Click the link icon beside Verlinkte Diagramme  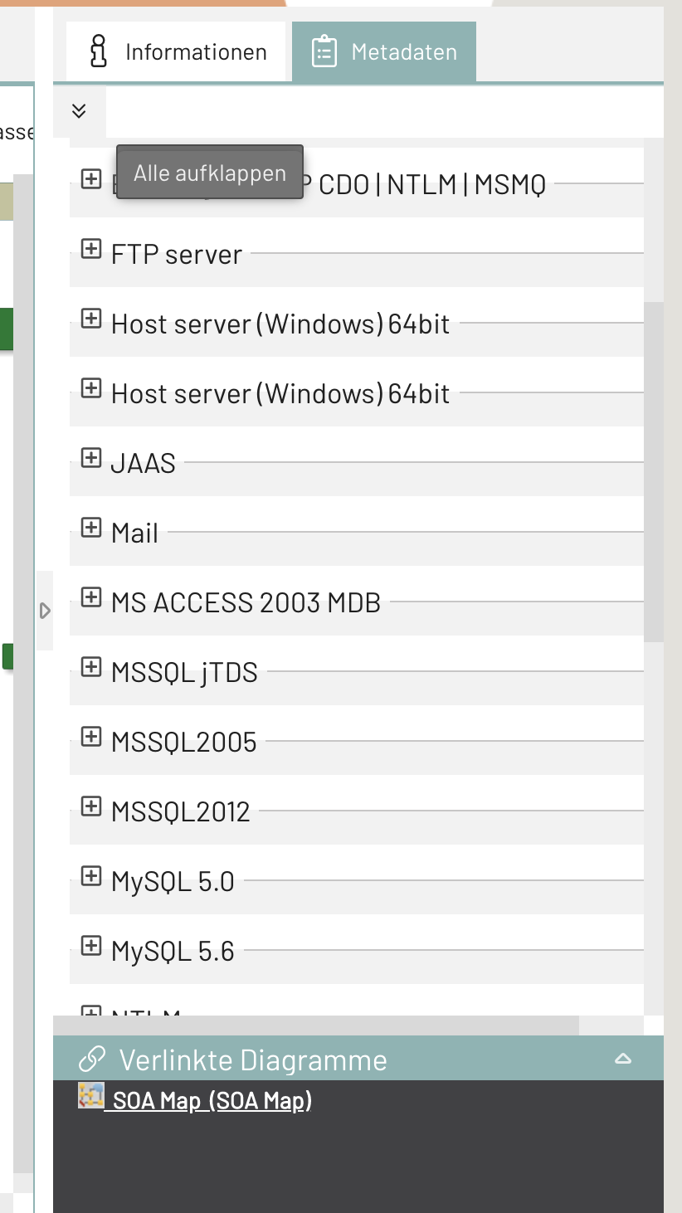click(91, 1060)
